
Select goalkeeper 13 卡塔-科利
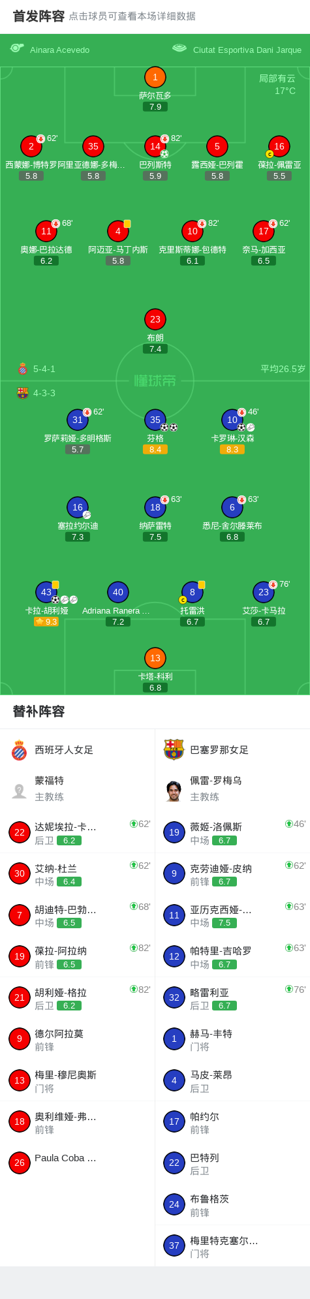point(155,658)
